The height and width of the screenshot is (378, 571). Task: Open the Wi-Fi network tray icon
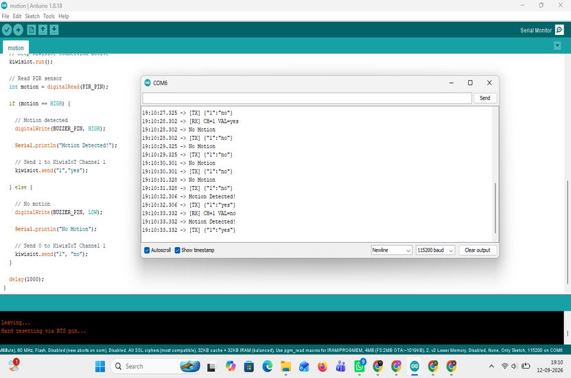point(504,366)
